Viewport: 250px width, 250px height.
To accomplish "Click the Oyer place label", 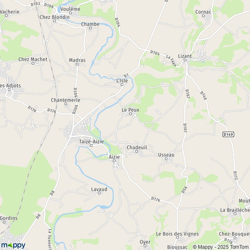I will [x=145, y=242].
